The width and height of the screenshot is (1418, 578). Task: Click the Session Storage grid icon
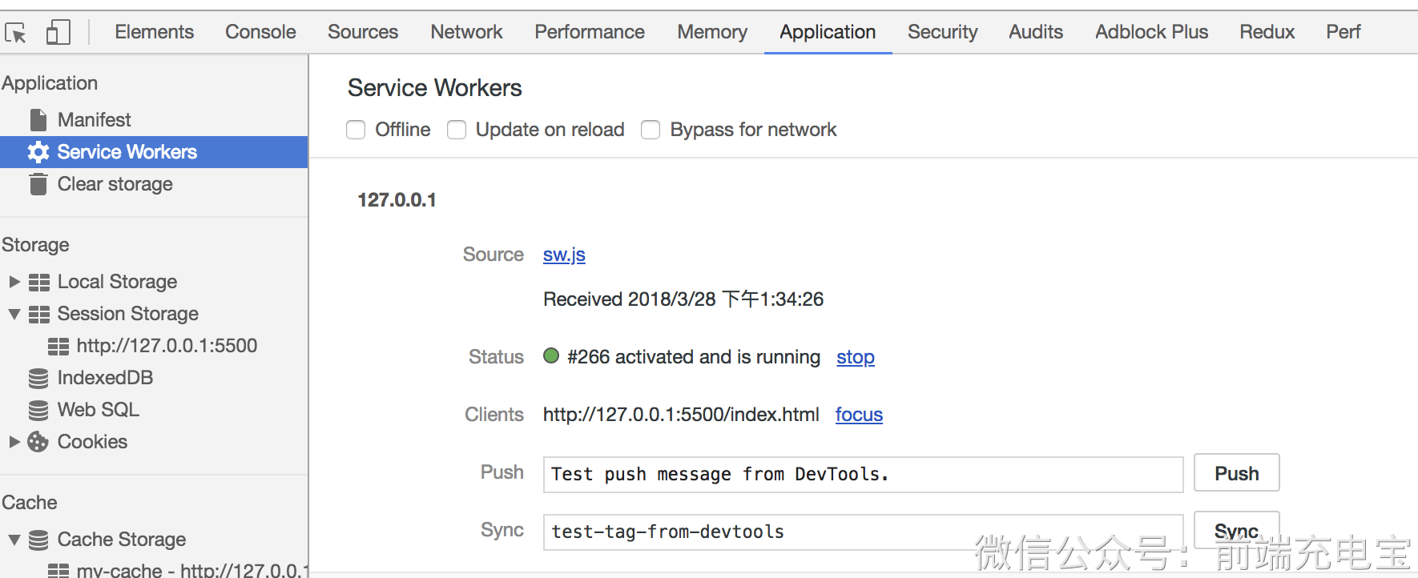click(x=39, y=314)
